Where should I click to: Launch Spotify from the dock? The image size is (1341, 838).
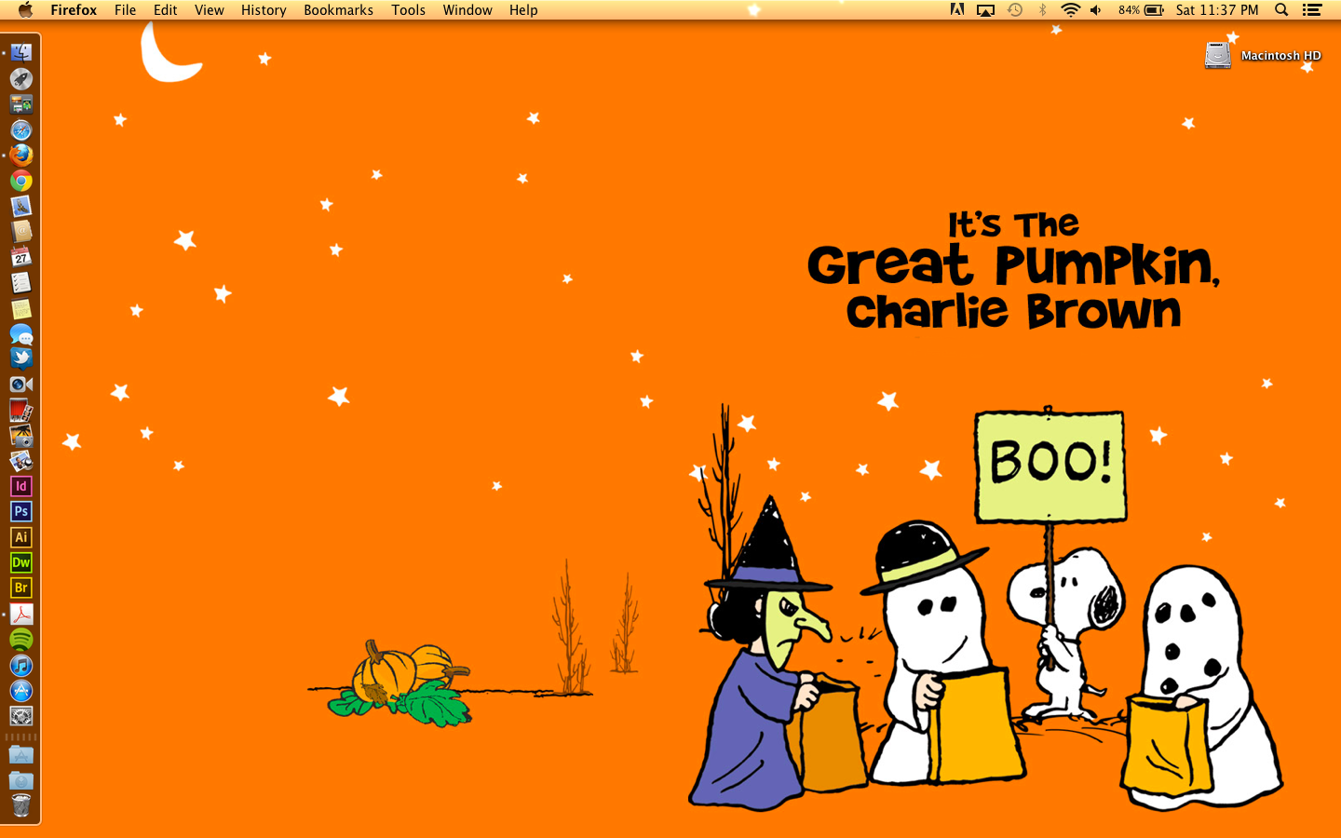click(x=21, y=639)
